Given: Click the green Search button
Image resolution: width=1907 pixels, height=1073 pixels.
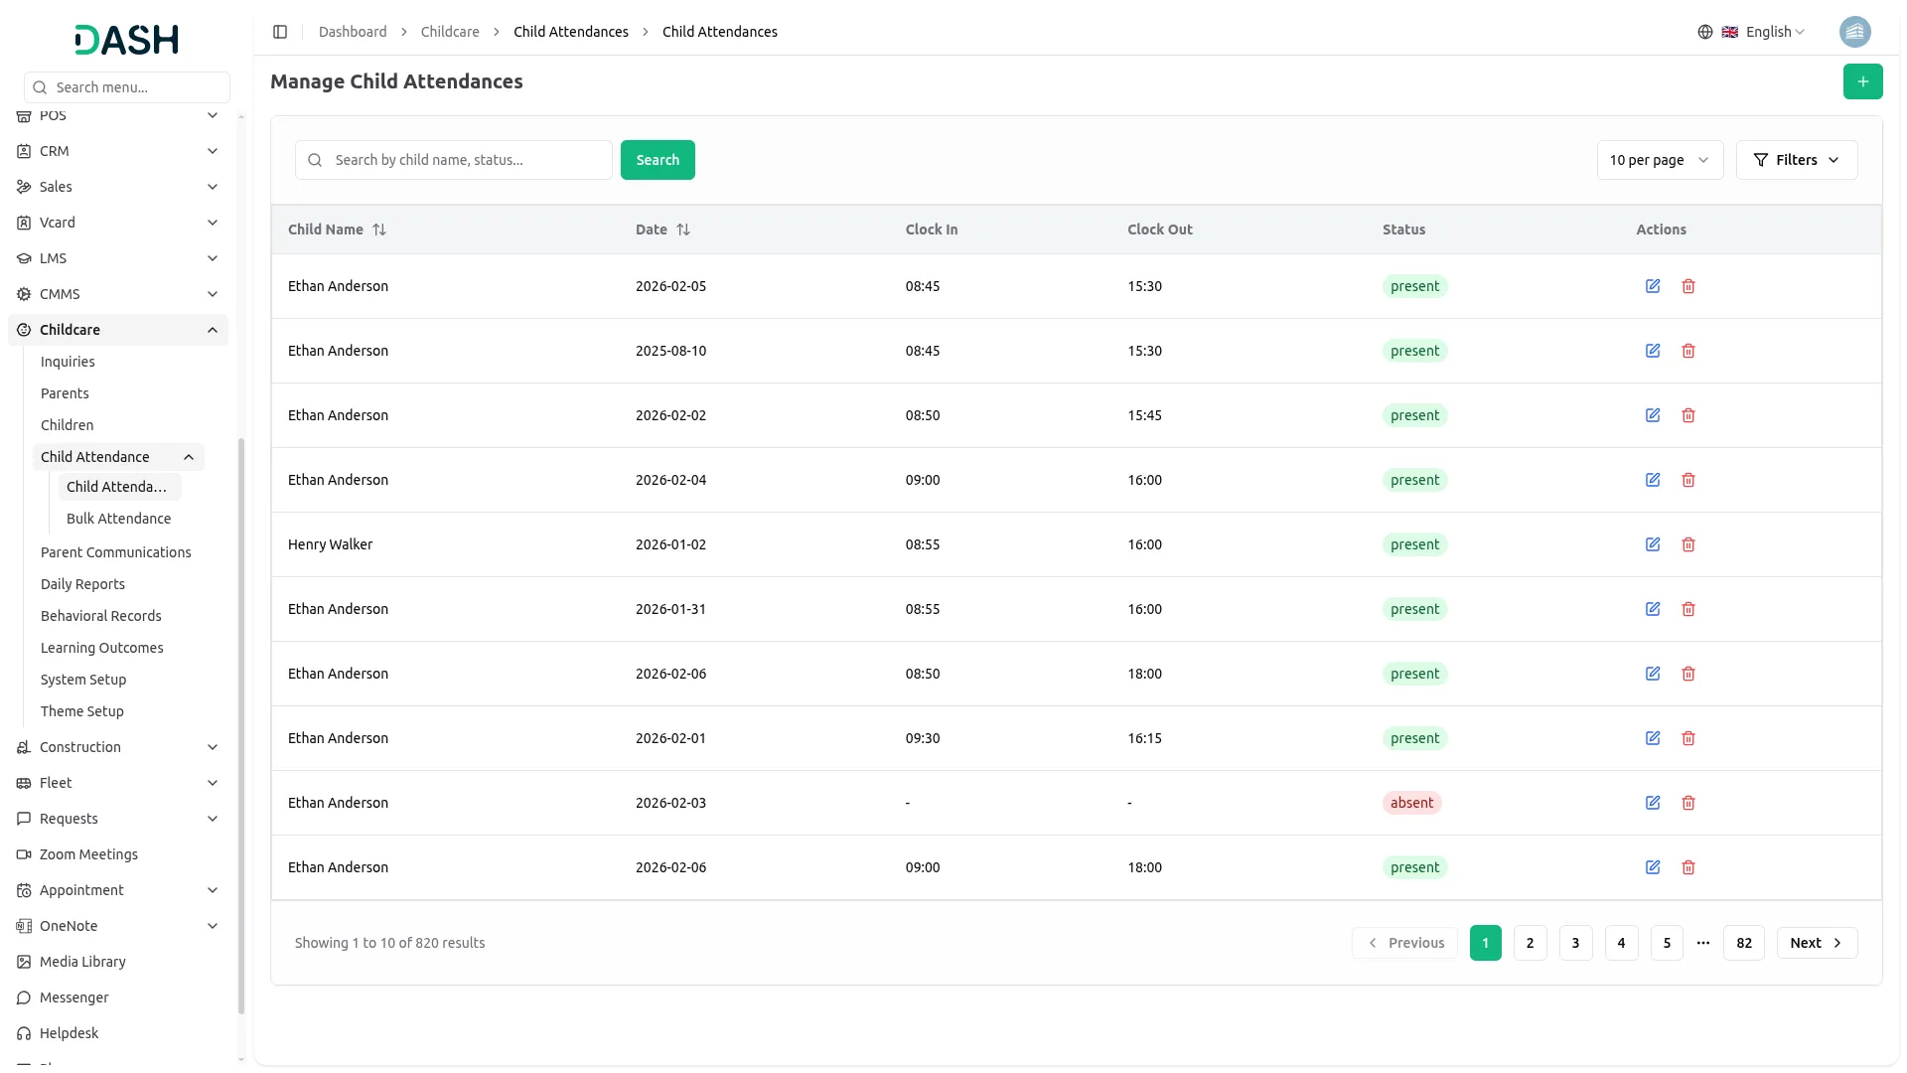Looking at the screenshot, I should tap(657, 160).
